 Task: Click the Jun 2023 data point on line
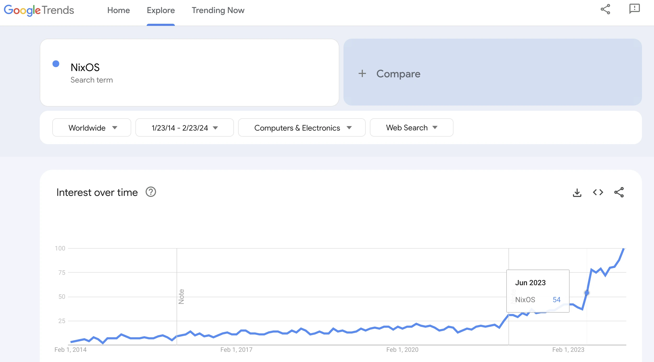point(587,293)
